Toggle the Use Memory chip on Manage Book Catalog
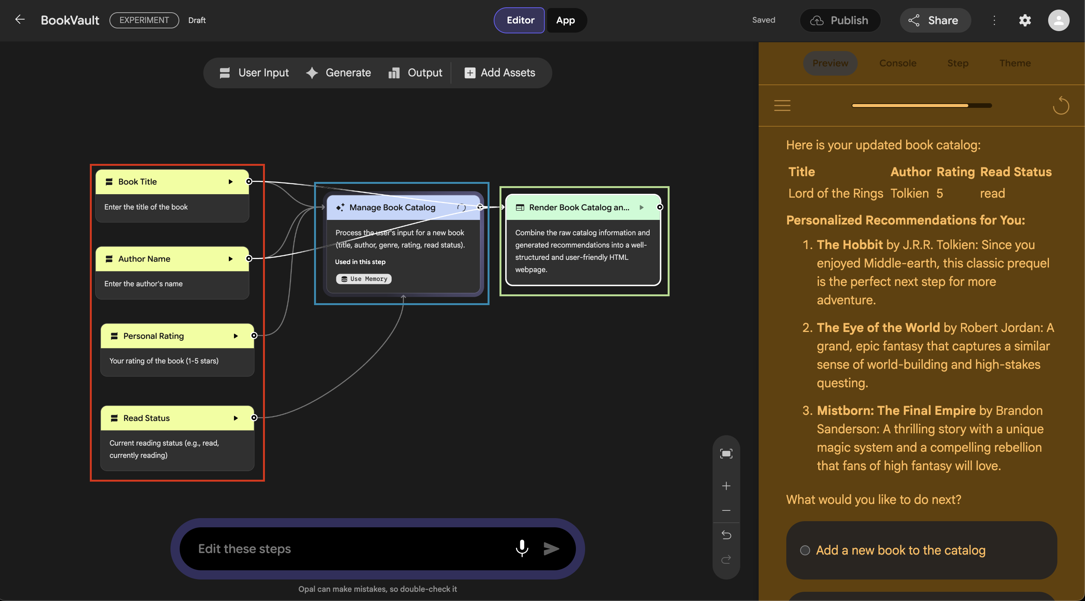The height and width of the screenshot is (601, 1085). [364, 278]
